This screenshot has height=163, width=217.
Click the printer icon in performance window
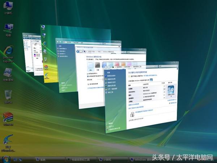tap(132, 114)
